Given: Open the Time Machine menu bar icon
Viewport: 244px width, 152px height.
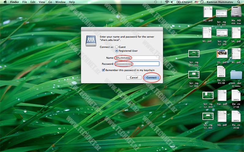Looking at the screenshot, I should [156, 2].
